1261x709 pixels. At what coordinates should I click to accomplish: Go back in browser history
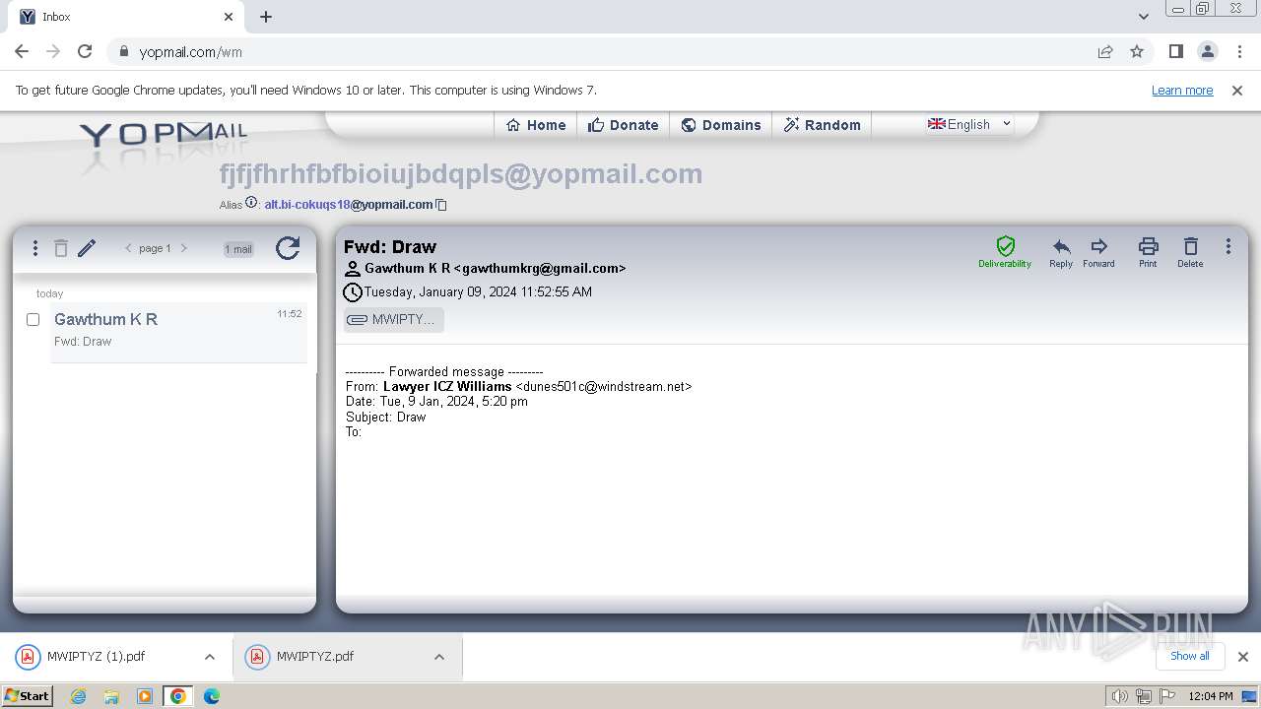click(x=22, y=51)
